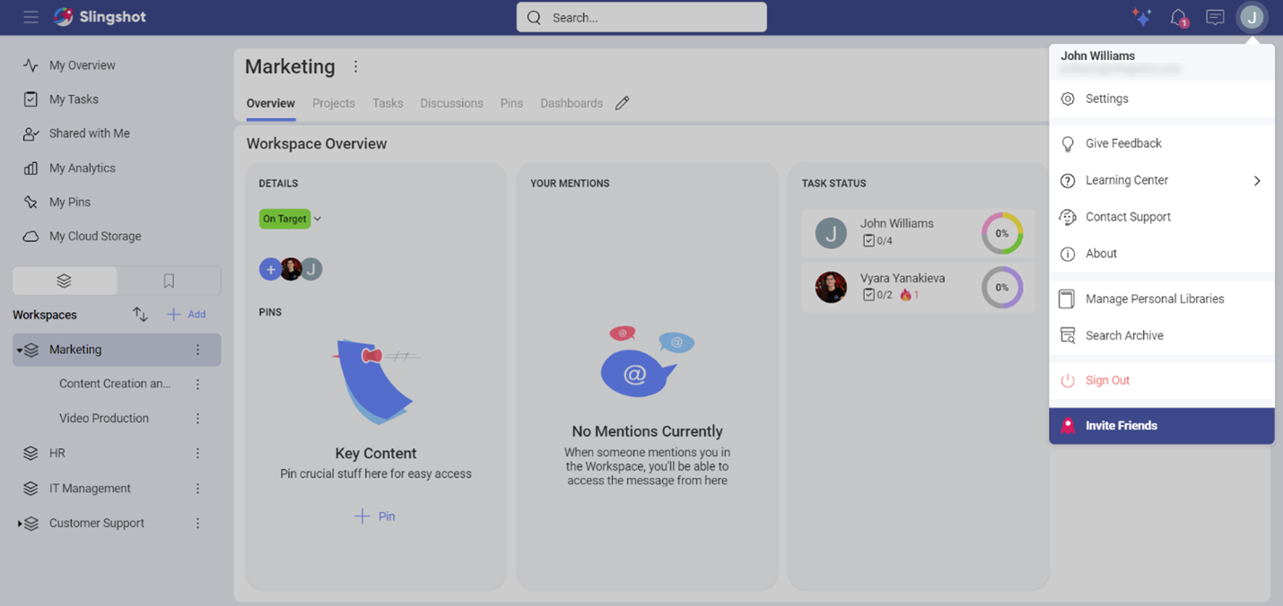Open Manage Personal Libraries

[1162, 299]
